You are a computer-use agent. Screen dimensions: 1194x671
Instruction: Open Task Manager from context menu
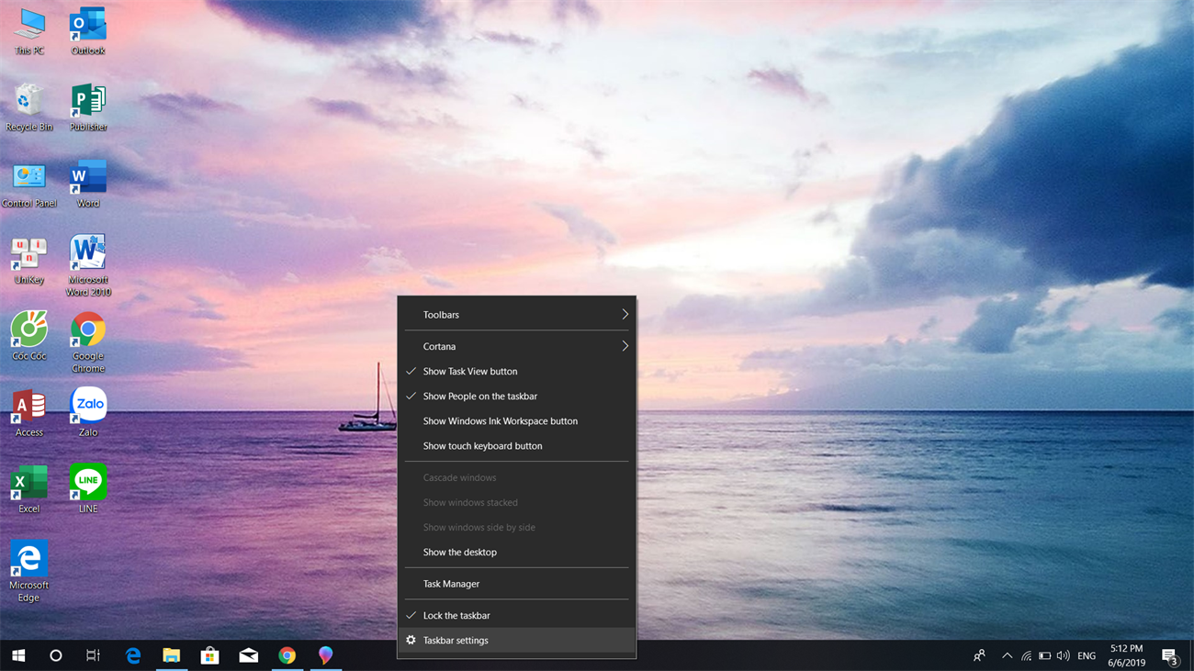click(517, 584)
